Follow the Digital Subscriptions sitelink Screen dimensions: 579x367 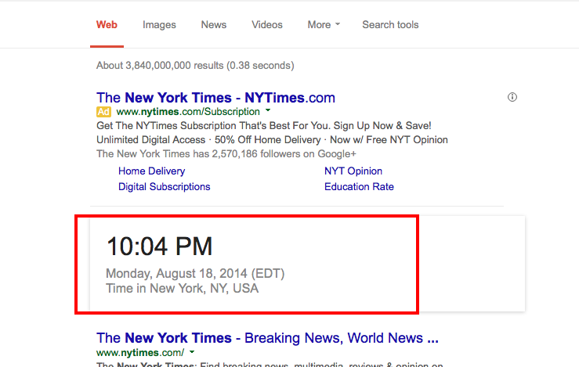click(164, 187)
